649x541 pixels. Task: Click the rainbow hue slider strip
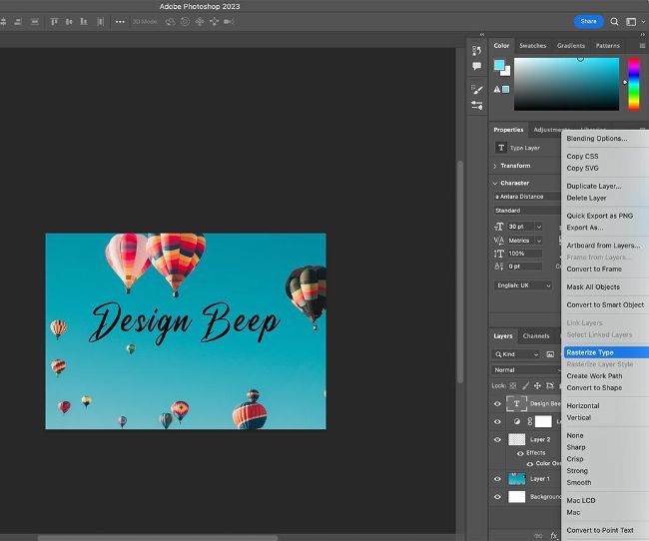(x=633, y=83)
